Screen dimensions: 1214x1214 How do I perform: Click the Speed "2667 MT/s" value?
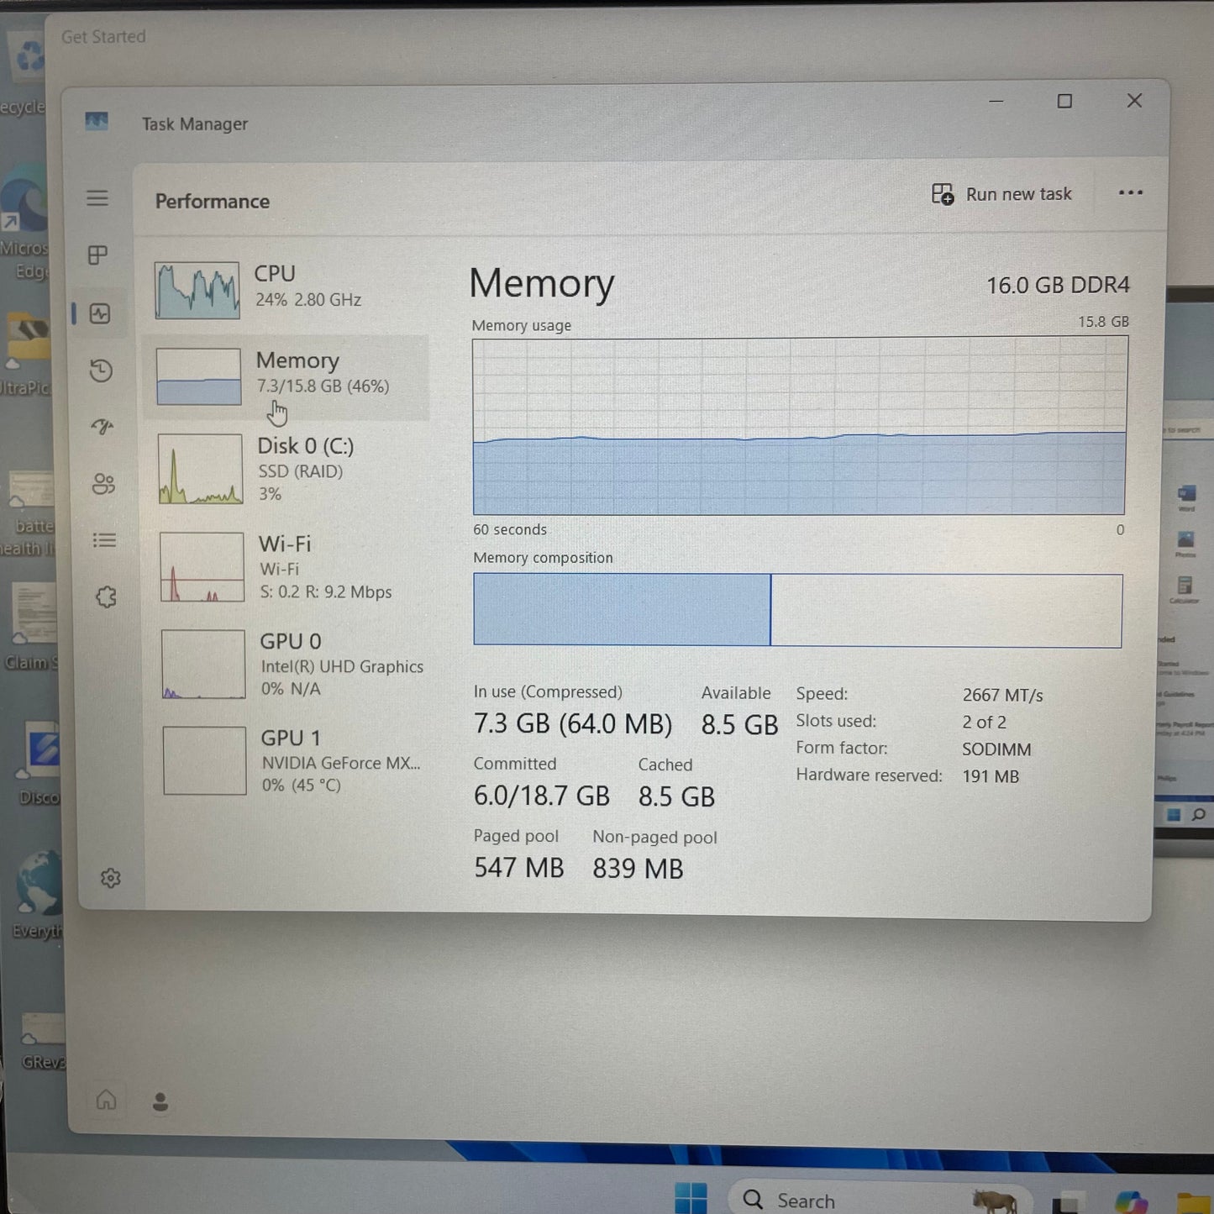click(x=1002, y=696)
